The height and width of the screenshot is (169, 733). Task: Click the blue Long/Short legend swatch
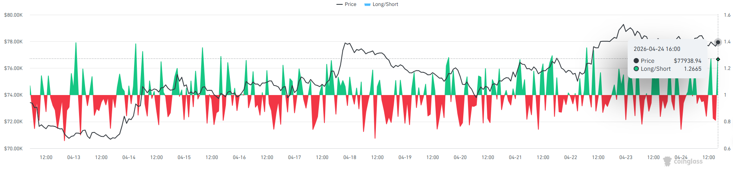(x=367, y=5)
